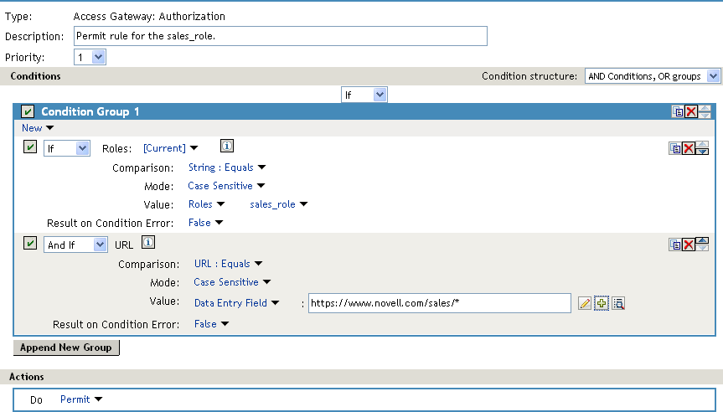The width and height of the screenshot is (723, 412).
Task: Open the 'And If' operator dropdown
Action: tap(75, 245)
